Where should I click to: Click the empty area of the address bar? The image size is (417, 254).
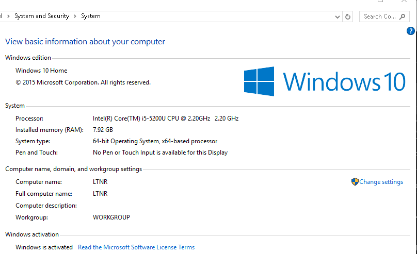coord(217,16)
